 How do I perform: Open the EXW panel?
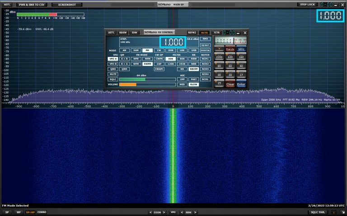(x=135, y=33)
